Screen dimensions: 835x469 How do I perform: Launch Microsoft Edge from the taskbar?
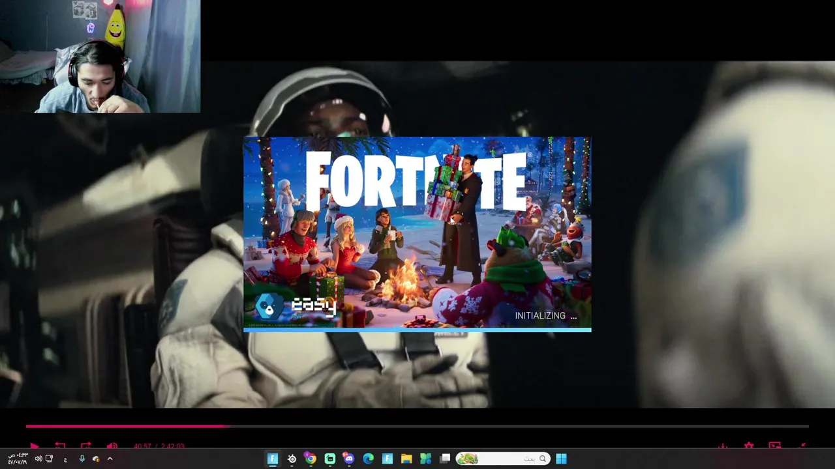[x=368, y=459]
